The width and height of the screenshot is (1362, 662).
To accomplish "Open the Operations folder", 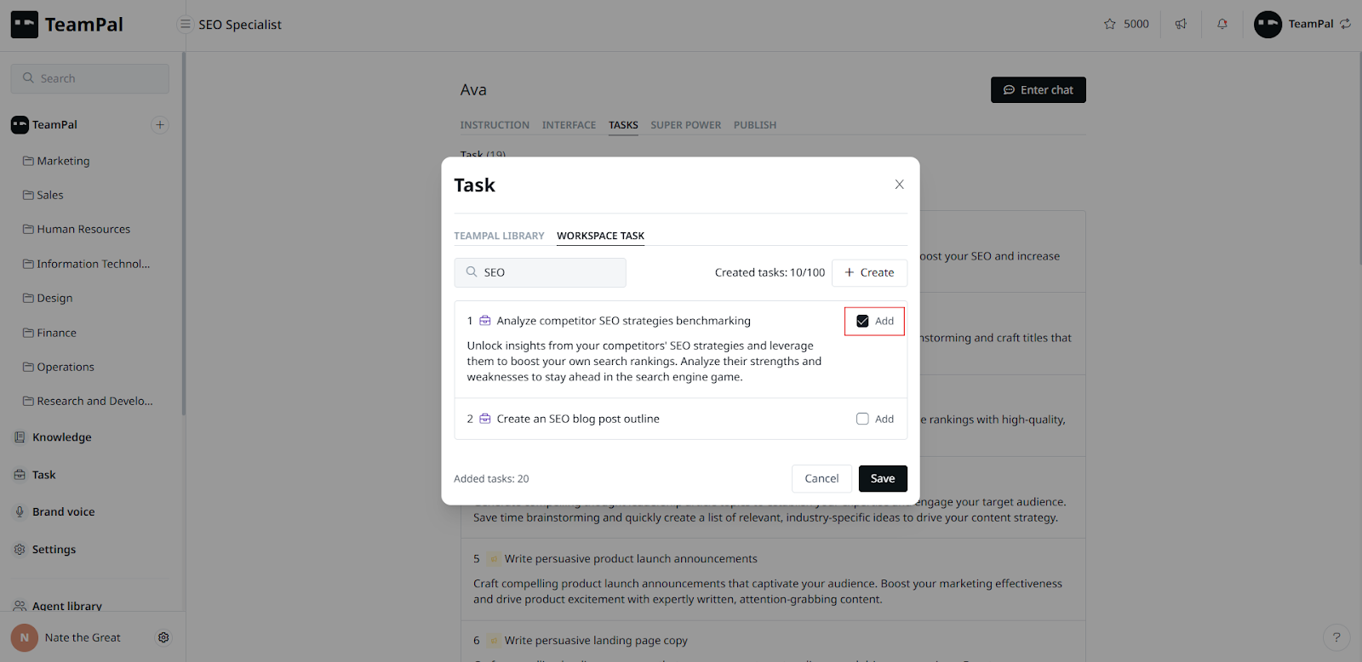I will coord(59,367).
